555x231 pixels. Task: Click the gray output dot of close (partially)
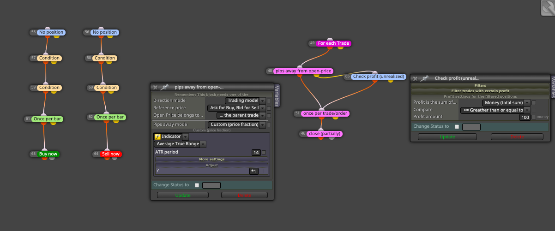[x=332, y=137]
